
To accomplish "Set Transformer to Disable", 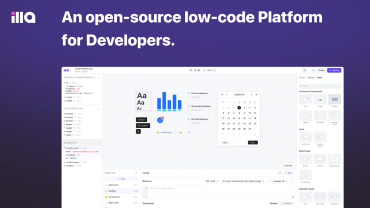I will [274, 203].
